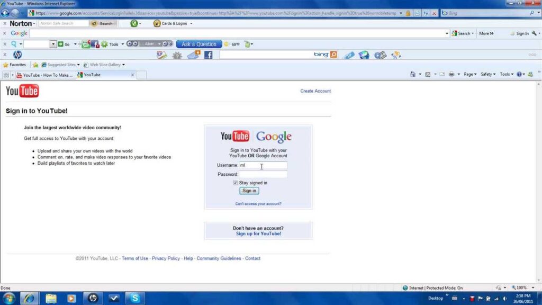Viewport: 542px width, 305px height.
Task: Expand the Page menu in command bar
Action: tap(469, 75)
